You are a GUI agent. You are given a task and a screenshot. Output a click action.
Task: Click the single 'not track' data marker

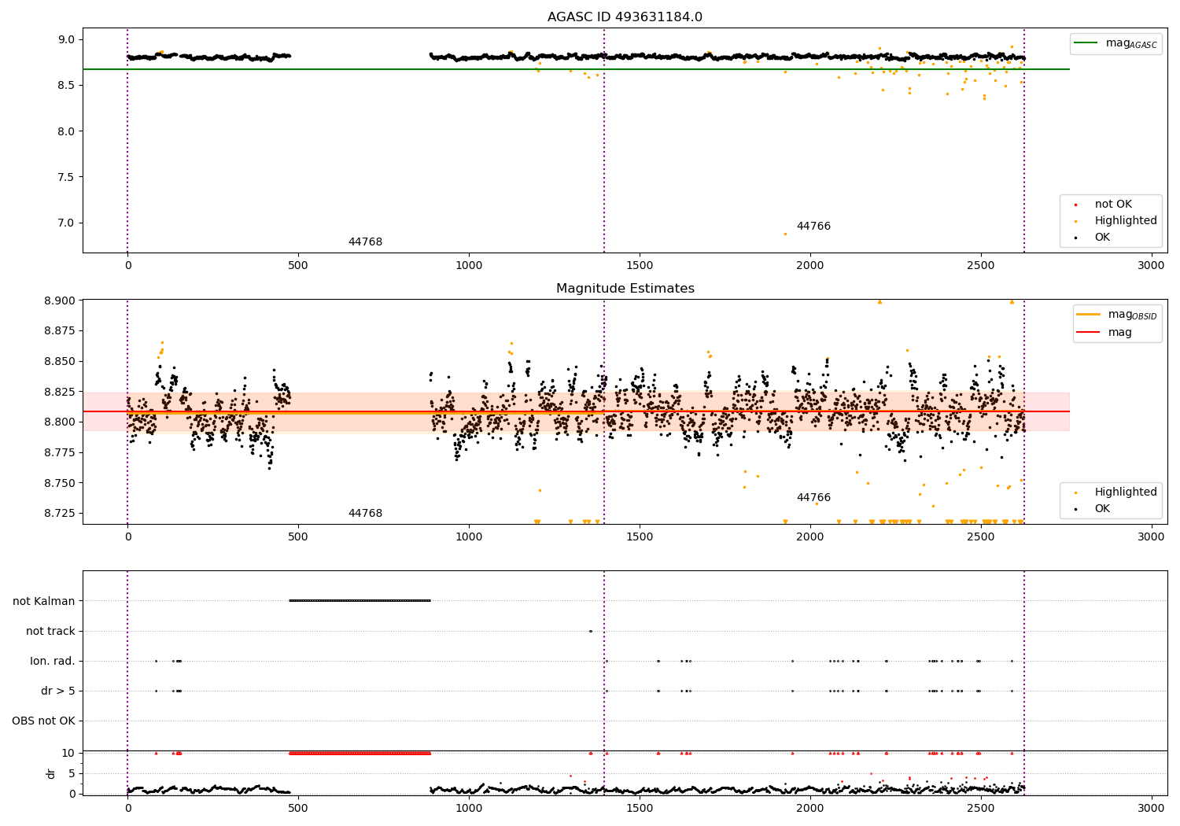591,631
